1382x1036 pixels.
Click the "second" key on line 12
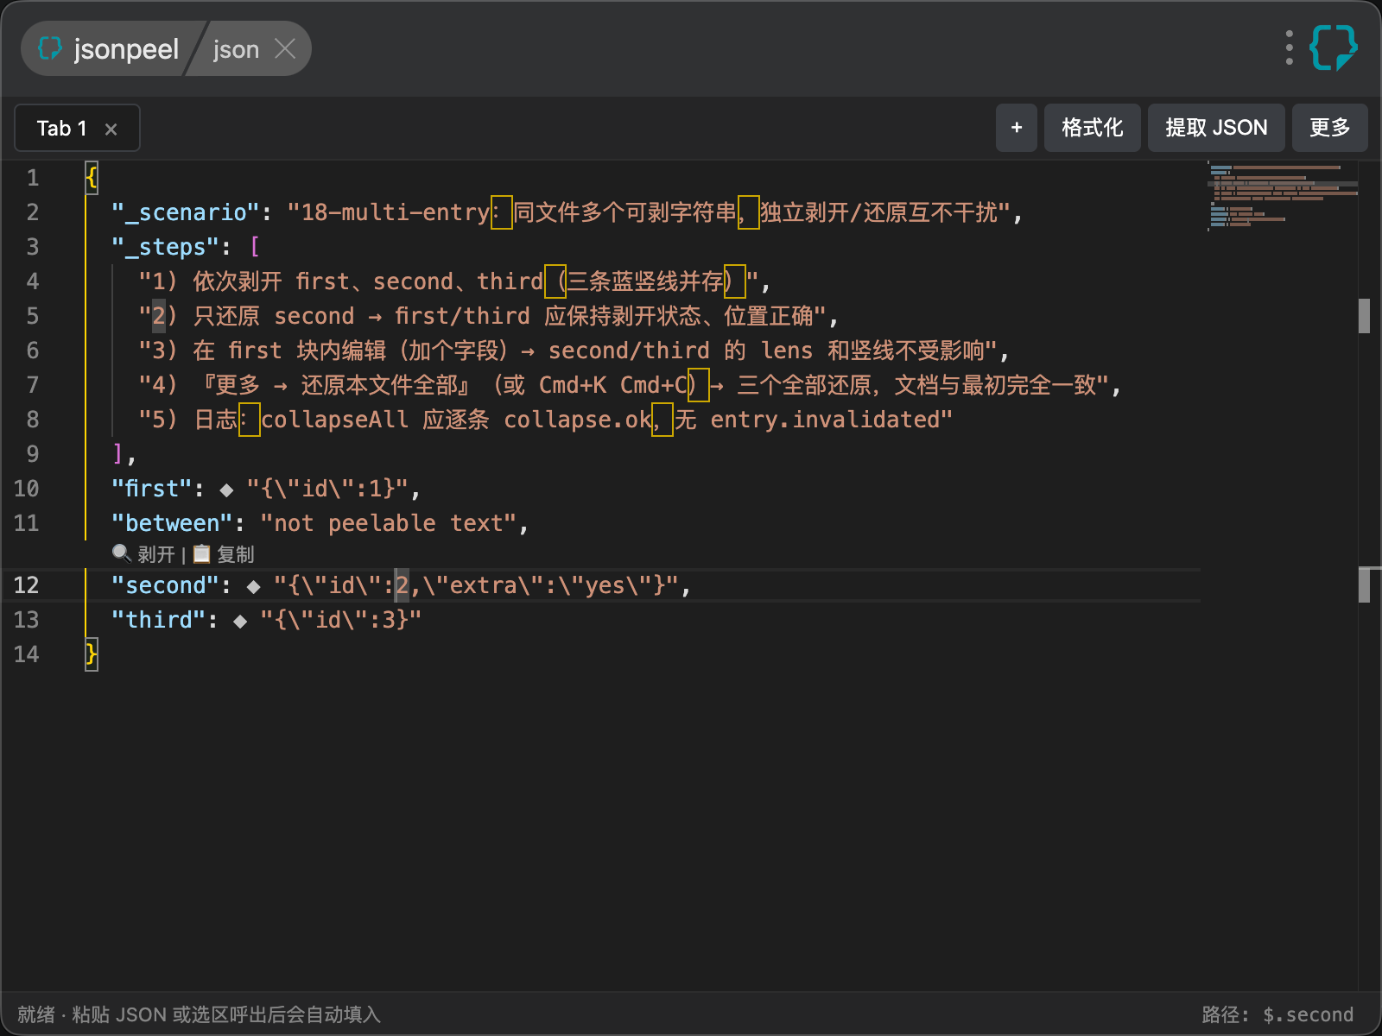pyautogui.click(x=165, y=585)
